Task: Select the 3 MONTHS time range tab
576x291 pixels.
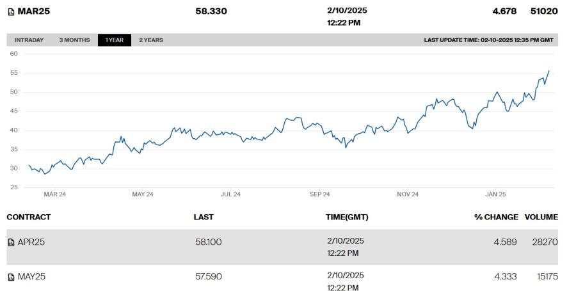Action: (x=75, y=40)
